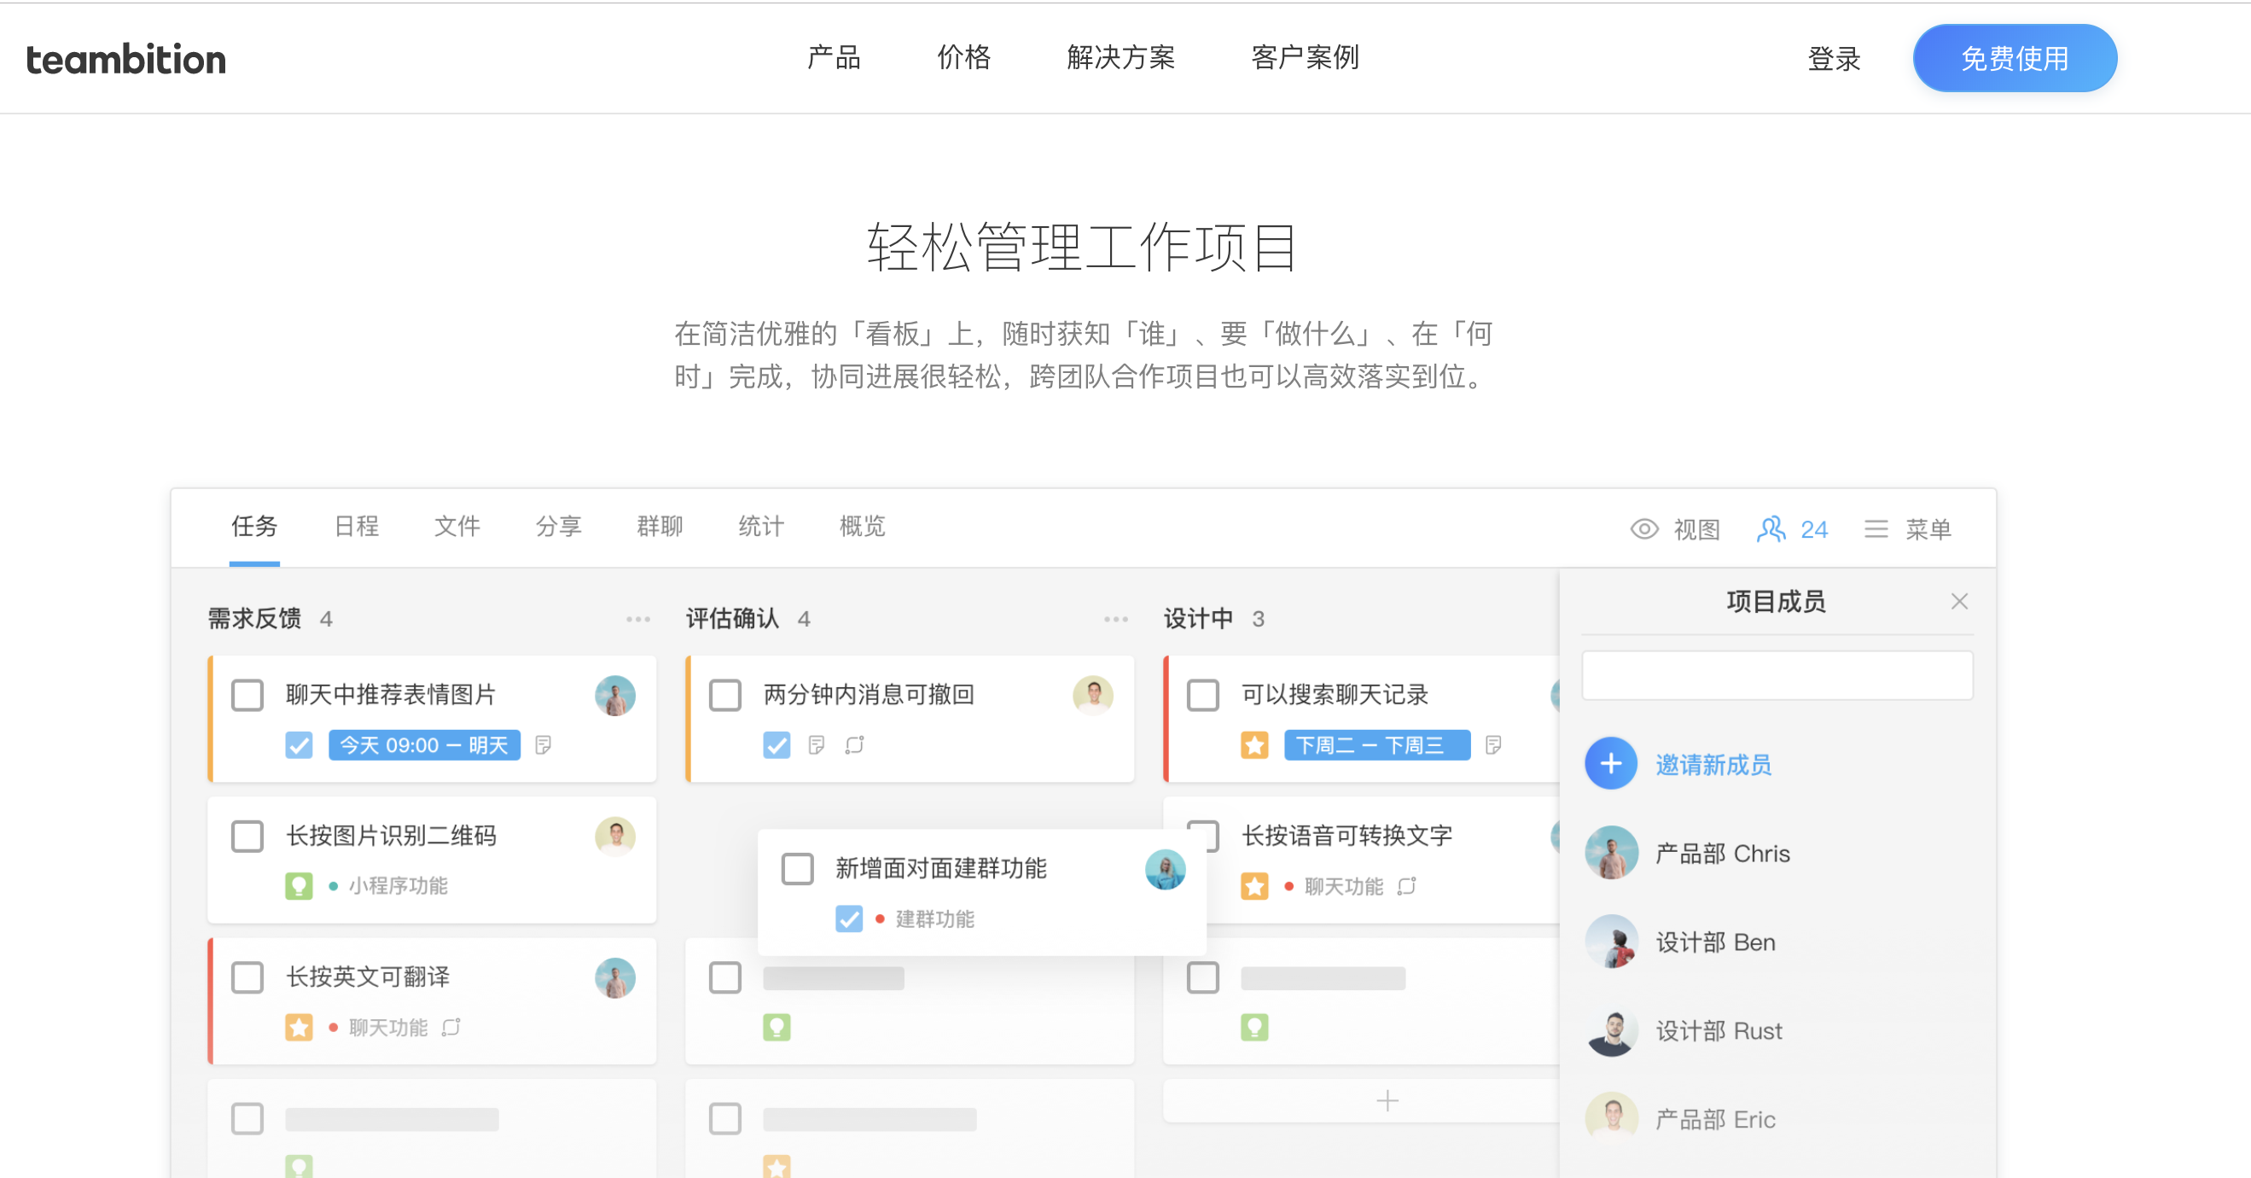This screenshot has height=1178, width=2251.
Task: Click subtask link icon on 两分钟内消息可撤回 card
Action: tap(854, 744)
